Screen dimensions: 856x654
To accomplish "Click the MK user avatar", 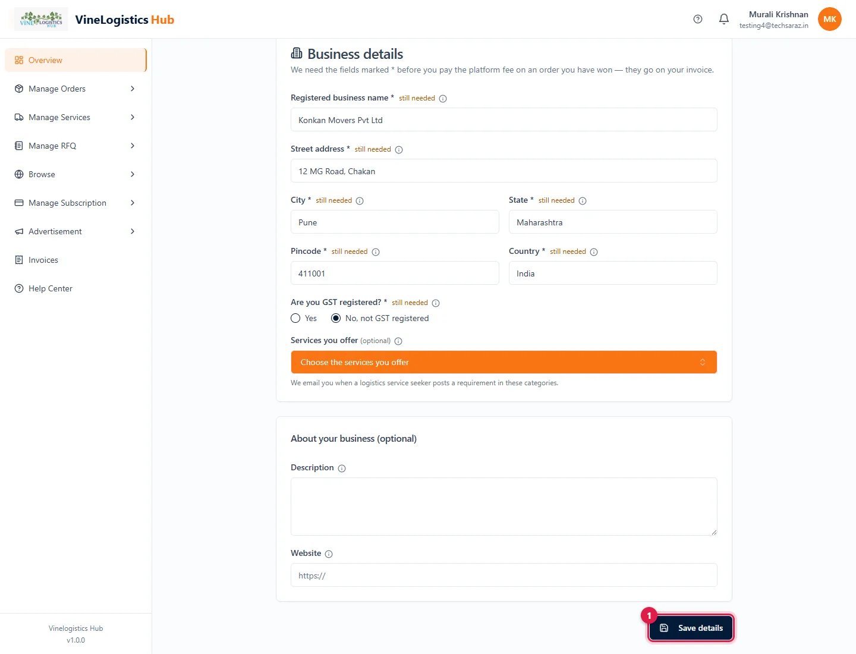I will (830, 19).
